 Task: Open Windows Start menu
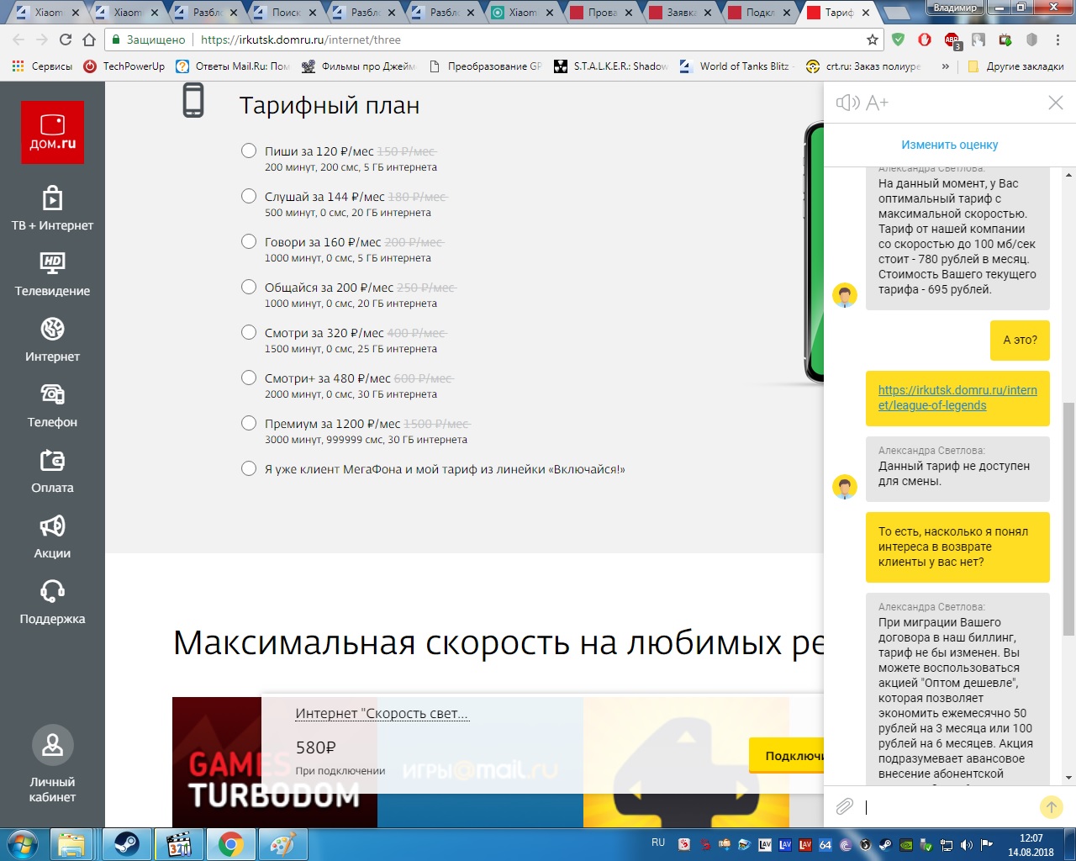point(23,844)
